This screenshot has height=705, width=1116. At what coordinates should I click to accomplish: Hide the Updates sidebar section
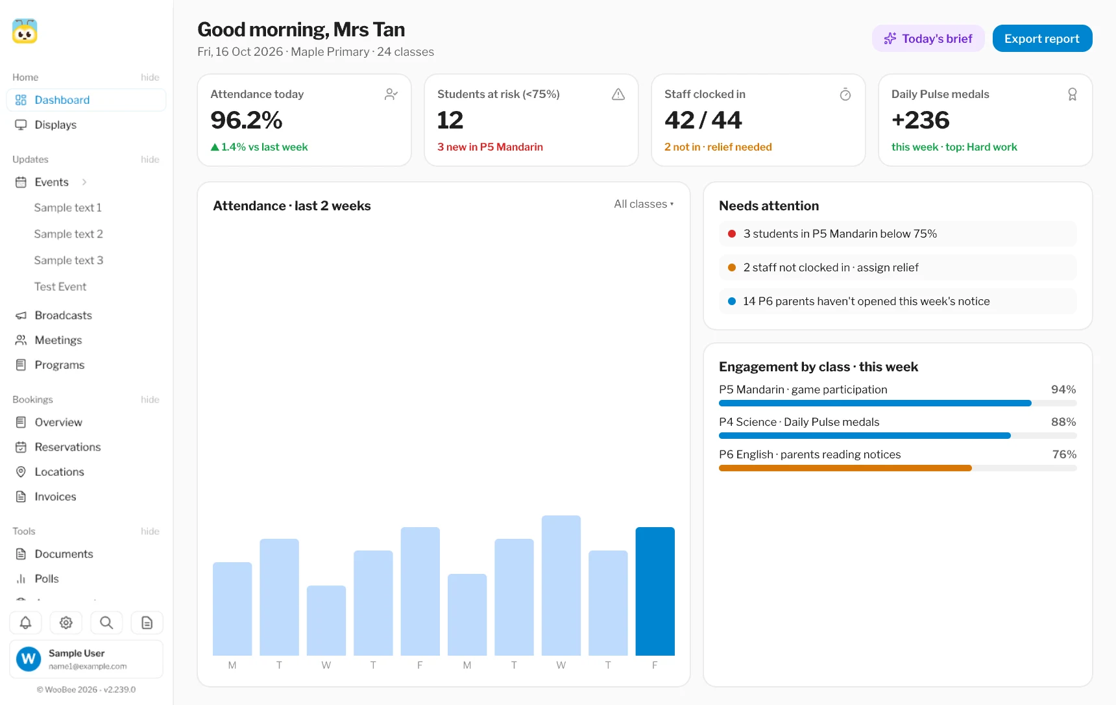pyautogui.click(x=150, y=160)
